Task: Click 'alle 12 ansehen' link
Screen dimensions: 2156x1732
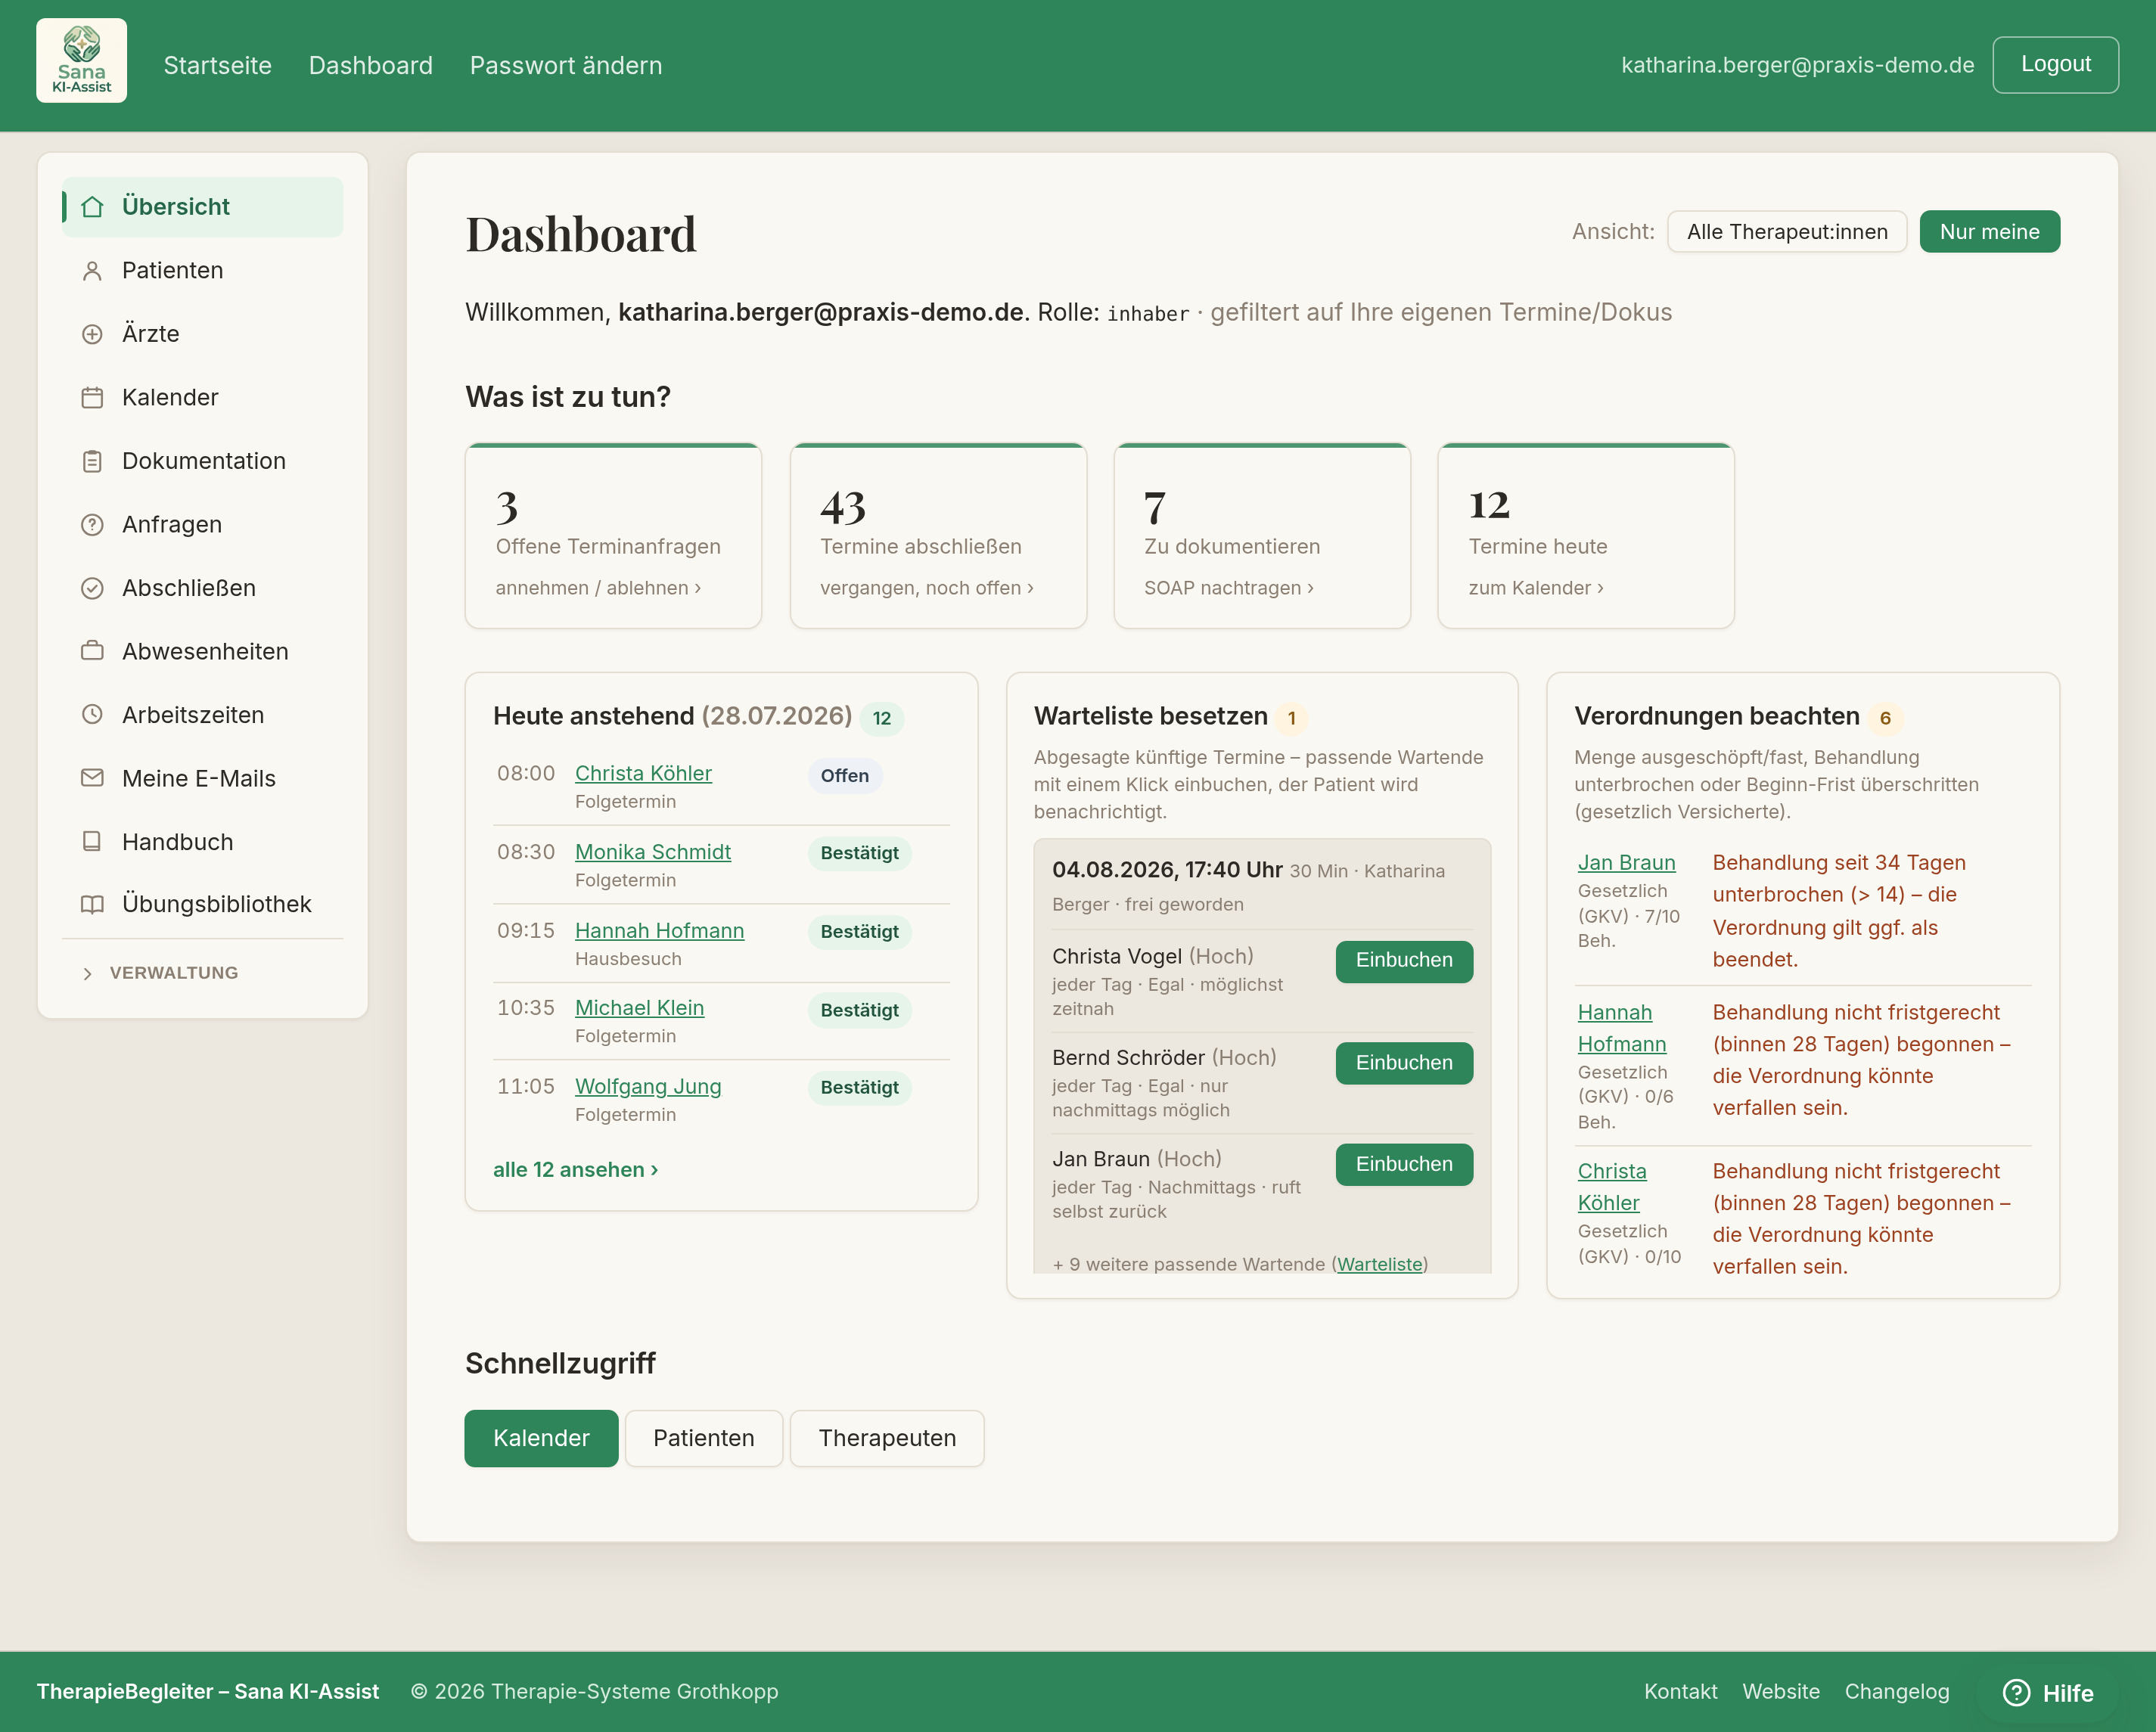Action: click(x=576, y=1170)
